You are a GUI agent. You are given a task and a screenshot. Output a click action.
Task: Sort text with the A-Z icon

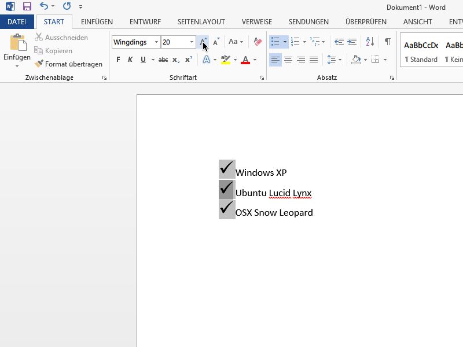(370, 42)
